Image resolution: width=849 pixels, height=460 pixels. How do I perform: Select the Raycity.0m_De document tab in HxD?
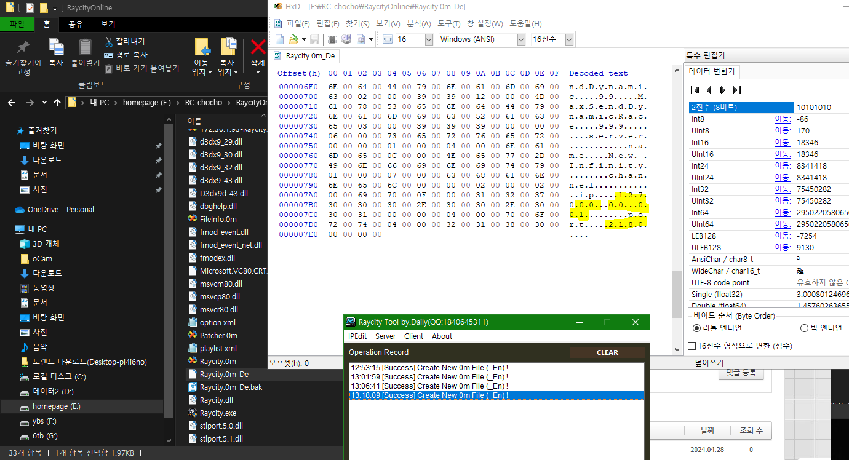pos(305,55)
